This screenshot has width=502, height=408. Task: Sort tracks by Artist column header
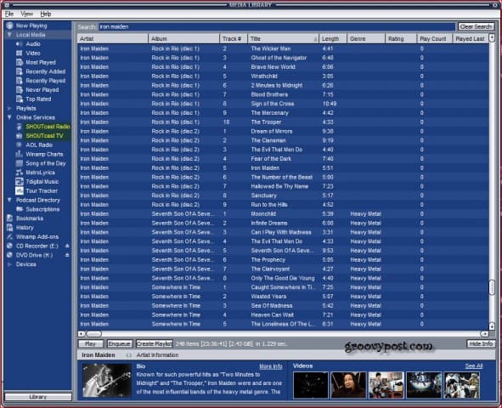[113, 39]
